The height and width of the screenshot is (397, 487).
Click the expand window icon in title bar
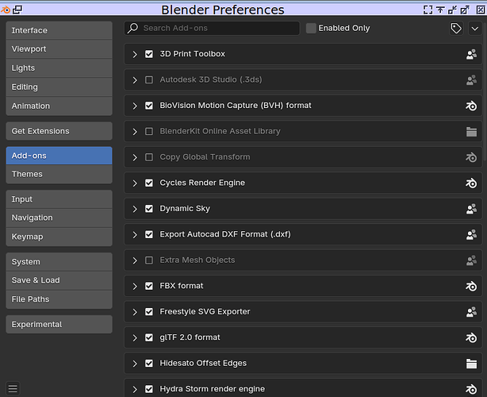pyautogui.click(x=465, y=10)
